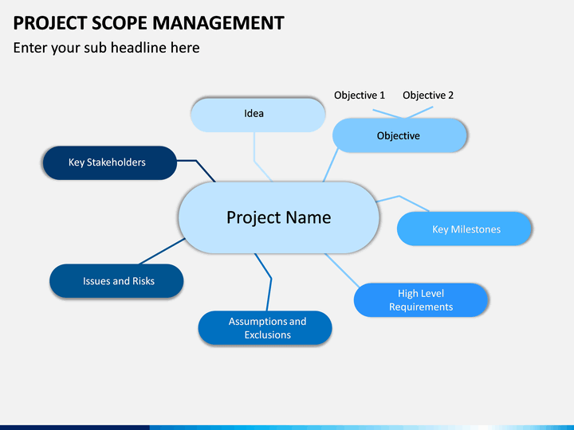Select the Key Milestones bubble
This screenshot has width=574, height=430.
click(464, 229)
